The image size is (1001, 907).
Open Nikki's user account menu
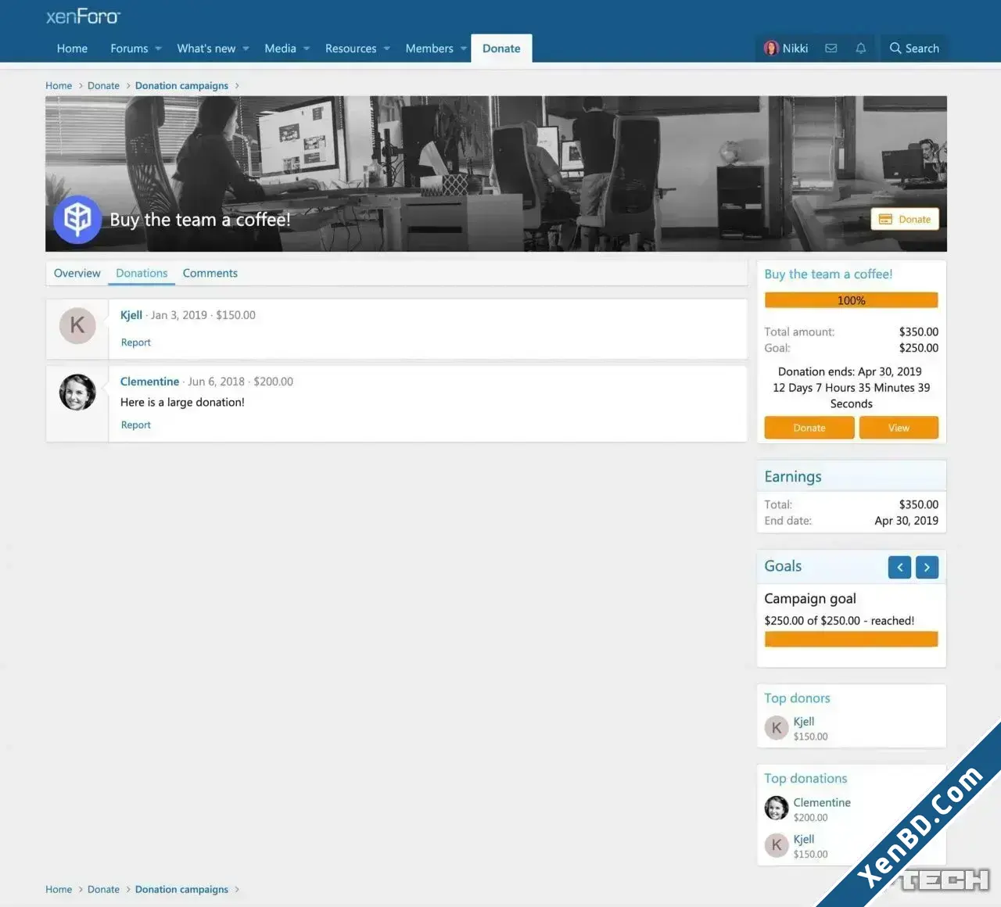[x=786, y=48]
